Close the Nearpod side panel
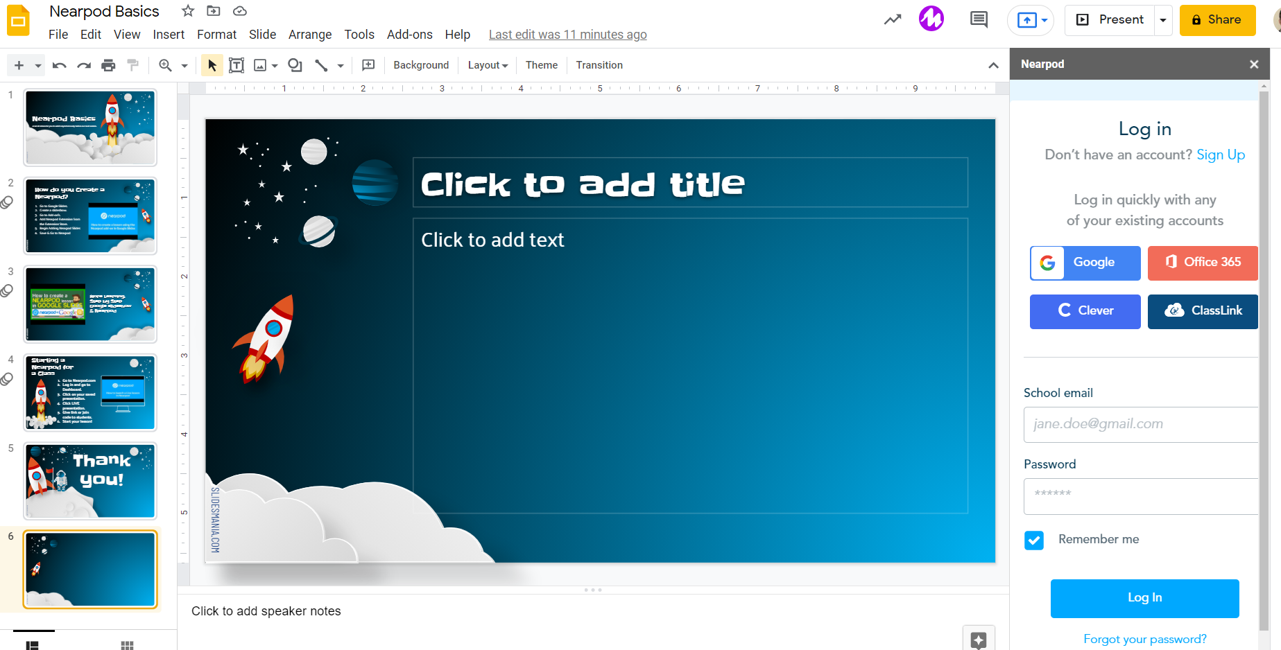Viewport: 1281px width, 650px height. 1254,64
